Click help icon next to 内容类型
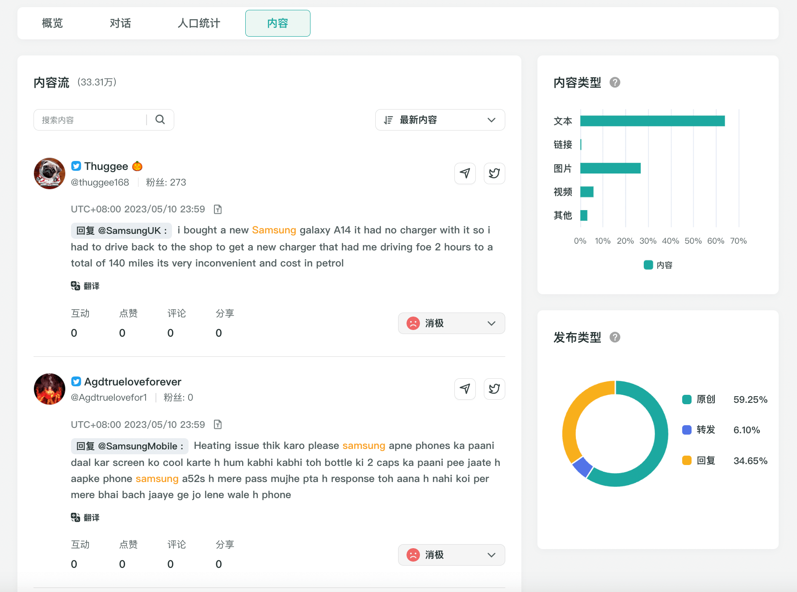 [x=615, y=83]
